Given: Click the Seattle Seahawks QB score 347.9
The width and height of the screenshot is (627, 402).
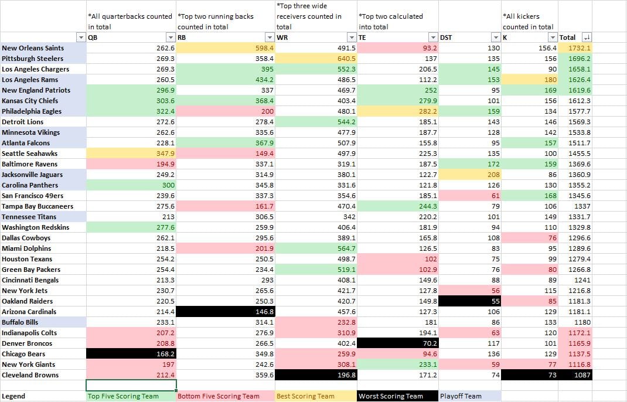Looking at the screenshot, I should tap(131, 154).
